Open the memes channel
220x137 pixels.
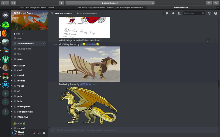tap(21, 81)
